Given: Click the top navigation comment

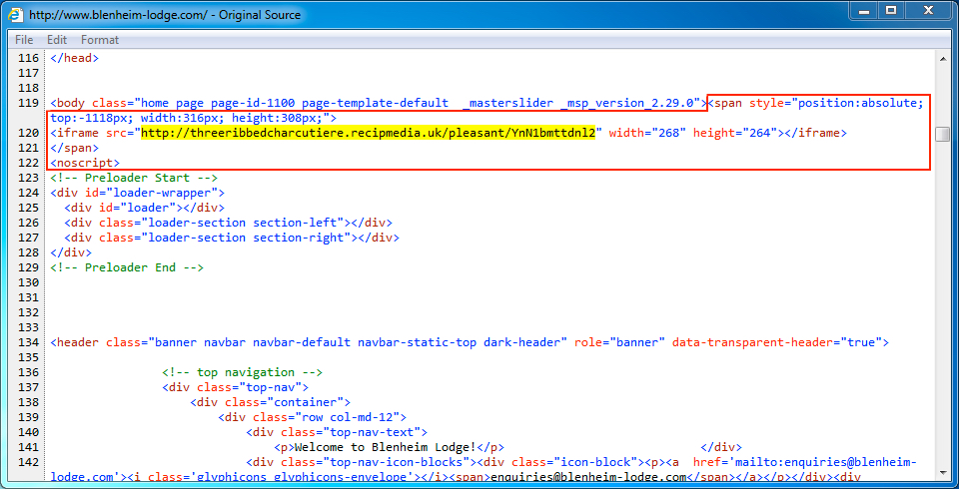Looking at the screenshot, I should pyautogui.click(x=242, y=372).
